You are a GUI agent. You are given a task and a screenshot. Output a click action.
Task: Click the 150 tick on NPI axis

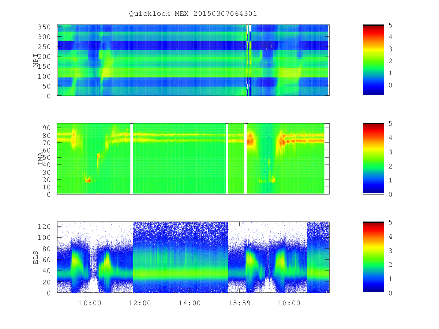coord(45,67)
